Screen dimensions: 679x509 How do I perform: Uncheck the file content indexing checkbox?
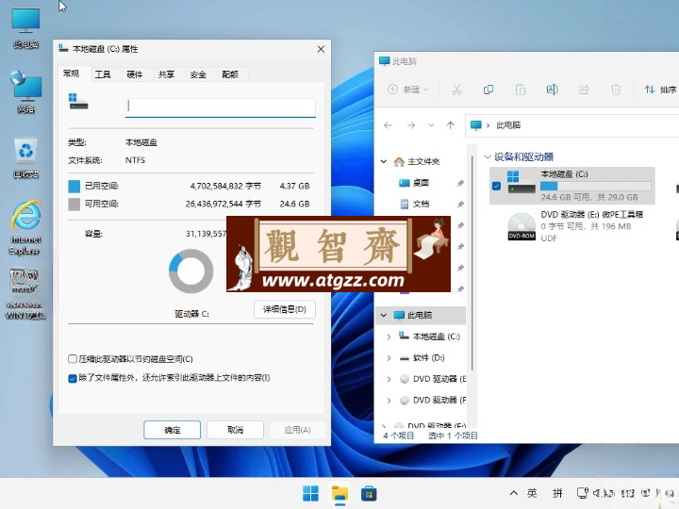(73, 378)
